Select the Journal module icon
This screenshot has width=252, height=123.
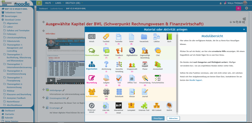145,92
